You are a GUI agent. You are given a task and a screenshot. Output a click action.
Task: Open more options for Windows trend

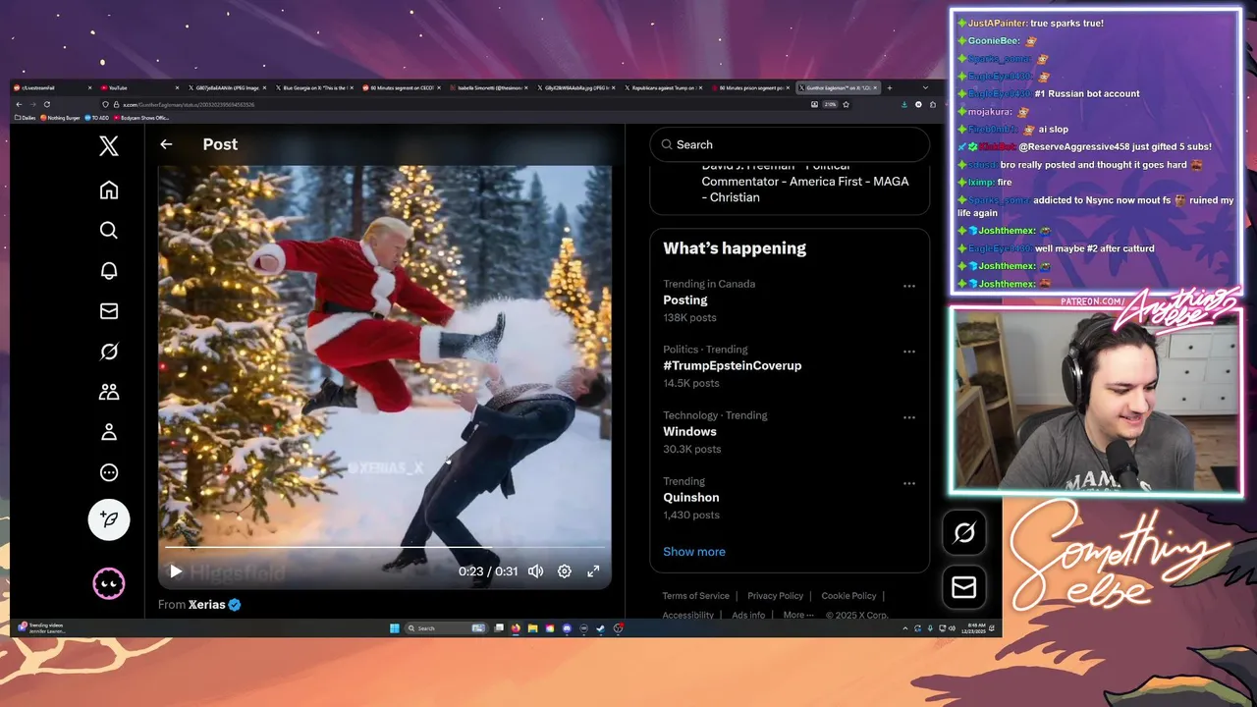pos(909,417)
